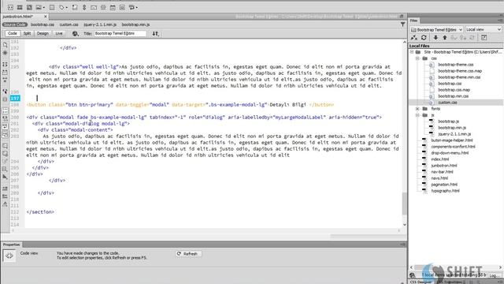Open the jquery-2.1.1.min.js related file tab
Screen dimensions: 504x284
click(x=100, y=24)
